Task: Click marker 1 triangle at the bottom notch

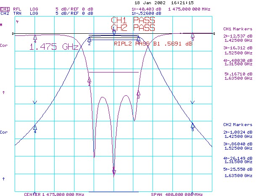Action: [114, 172]
